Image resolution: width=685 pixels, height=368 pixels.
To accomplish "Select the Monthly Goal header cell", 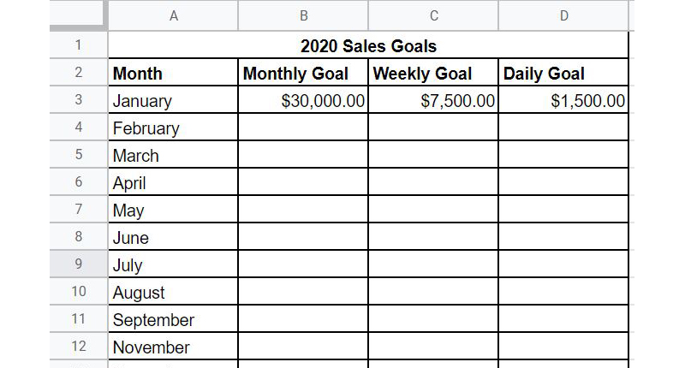I will pyautogui.click(x=303, y=73).
